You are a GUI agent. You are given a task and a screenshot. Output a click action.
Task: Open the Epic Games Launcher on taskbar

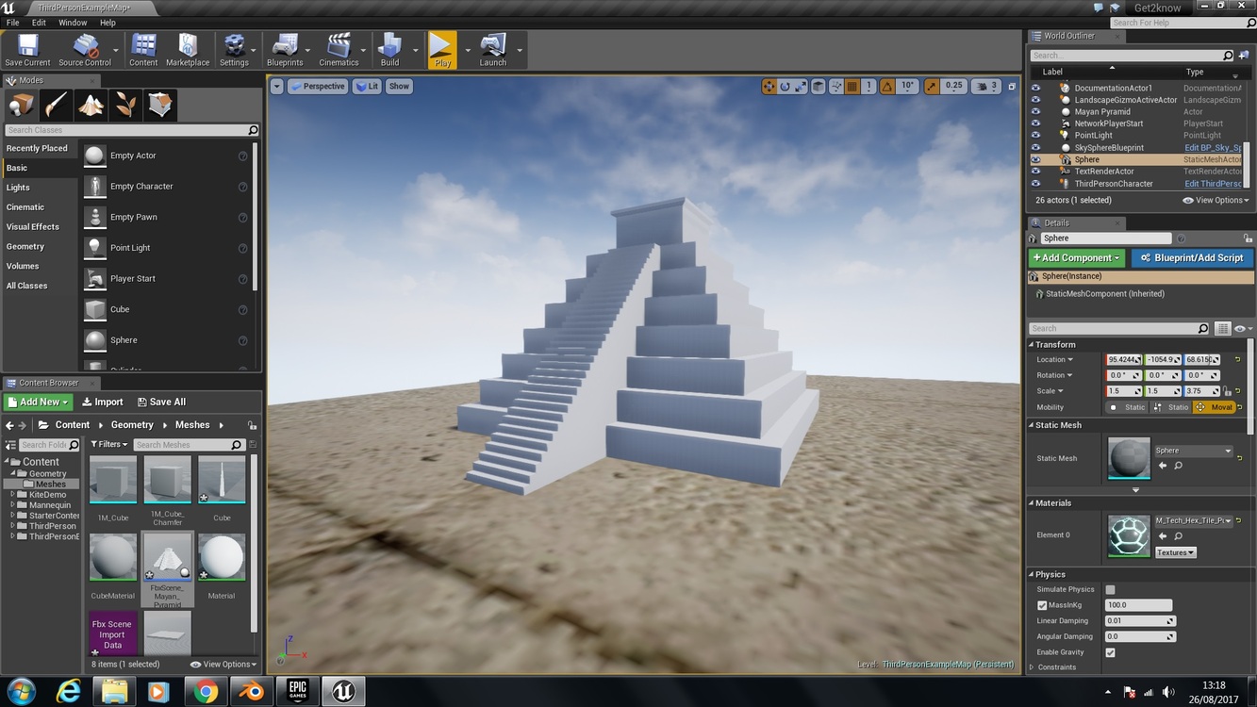[x=297, y=692]
